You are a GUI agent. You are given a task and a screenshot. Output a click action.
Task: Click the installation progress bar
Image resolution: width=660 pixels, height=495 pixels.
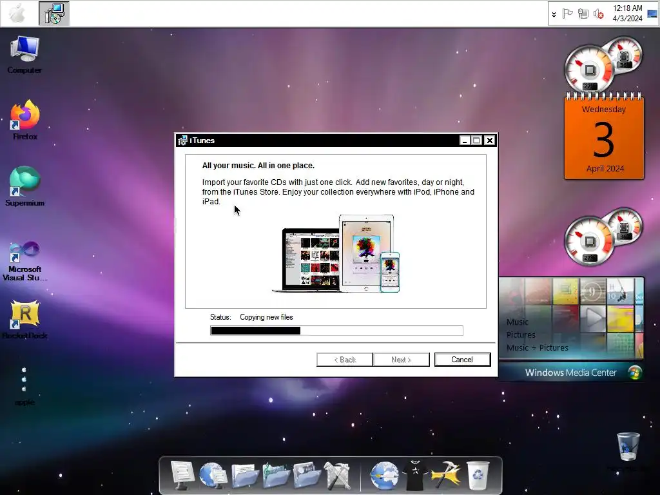click(336, 331)
